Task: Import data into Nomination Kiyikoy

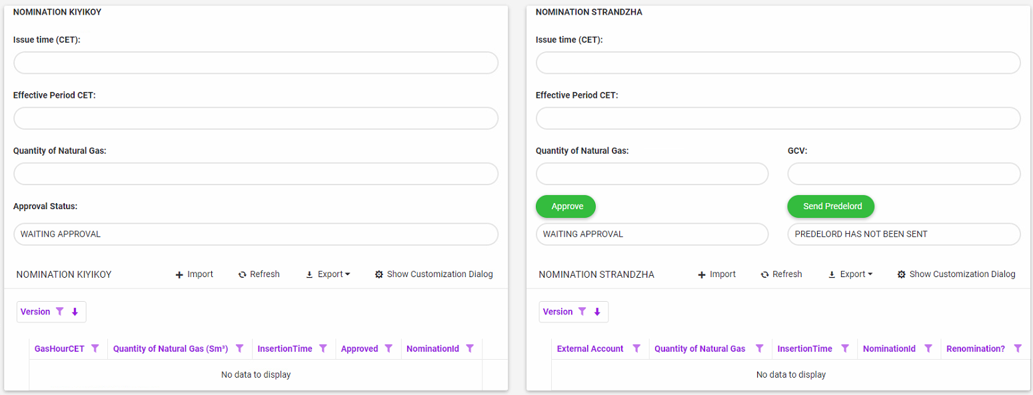Action: click(194, 274)
